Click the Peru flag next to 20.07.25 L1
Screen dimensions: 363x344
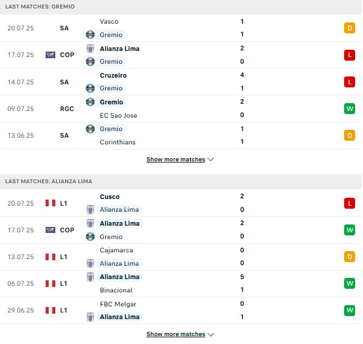point(50,203)
